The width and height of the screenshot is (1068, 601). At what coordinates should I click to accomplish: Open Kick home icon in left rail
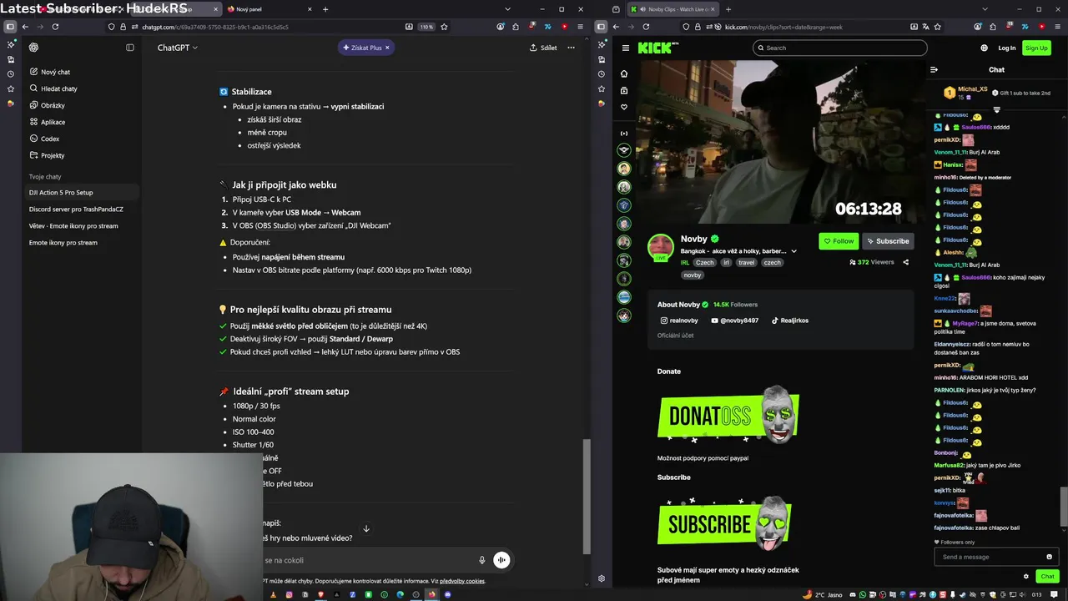623,73
